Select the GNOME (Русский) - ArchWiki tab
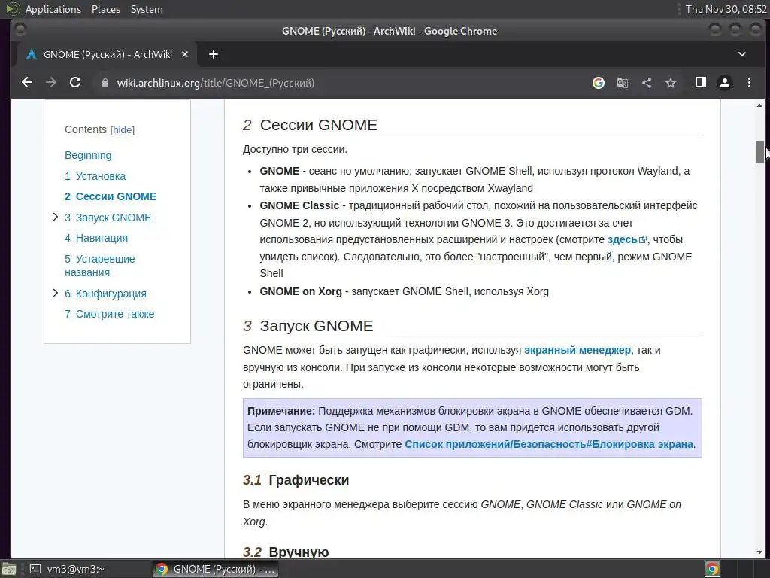Viewport: 770px width, 578px height. (x=107, y=54)
